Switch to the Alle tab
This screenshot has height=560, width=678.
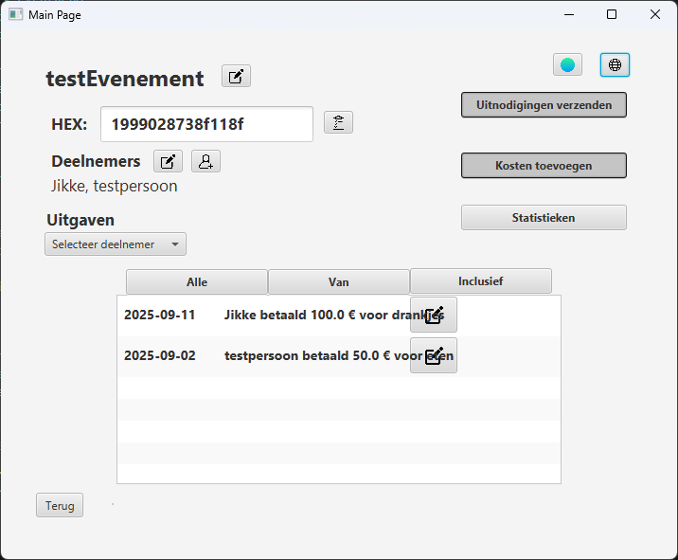coord(197,281)
